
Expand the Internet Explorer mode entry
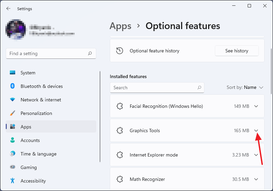[x=256, y=155]
